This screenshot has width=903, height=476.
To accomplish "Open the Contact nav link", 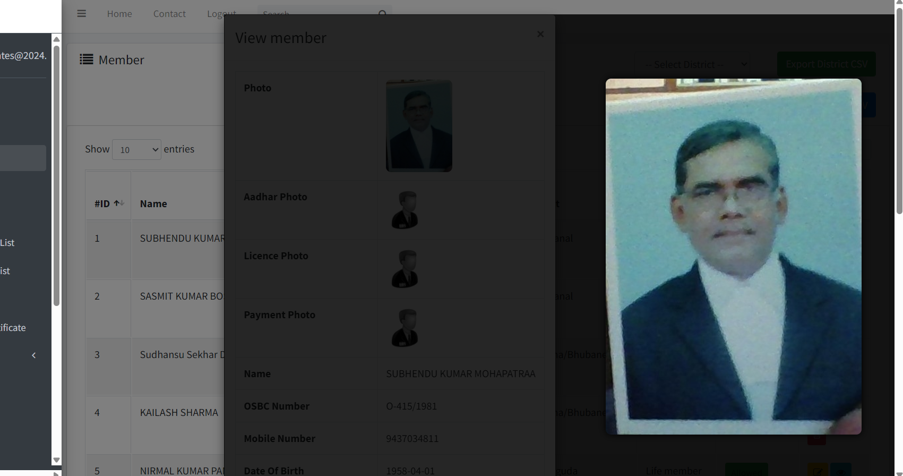I will (169, 14).
